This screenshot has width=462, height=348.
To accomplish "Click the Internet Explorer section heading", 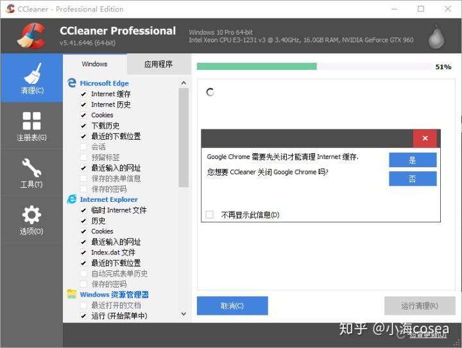I will 108,199.
